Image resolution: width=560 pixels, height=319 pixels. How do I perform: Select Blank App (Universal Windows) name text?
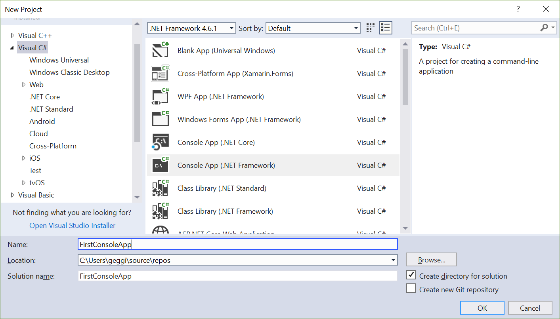click(x=226, y=51)
